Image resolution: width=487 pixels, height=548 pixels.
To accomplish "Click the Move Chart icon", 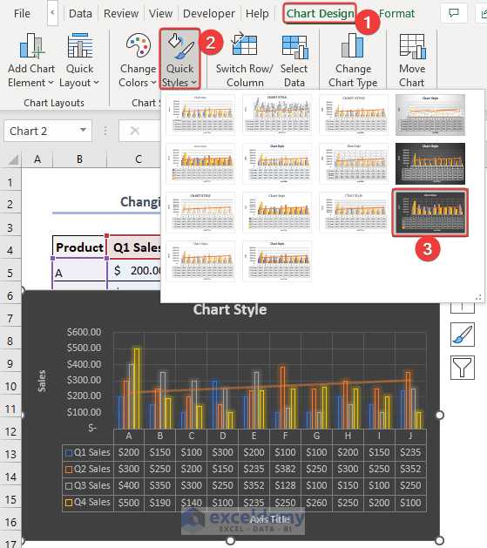I will 412,46.
